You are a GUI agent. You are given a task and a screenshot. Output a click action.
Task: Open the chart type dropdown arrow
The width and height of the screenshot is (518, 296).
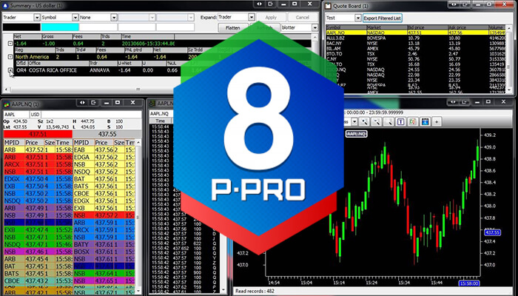point(354,122)
